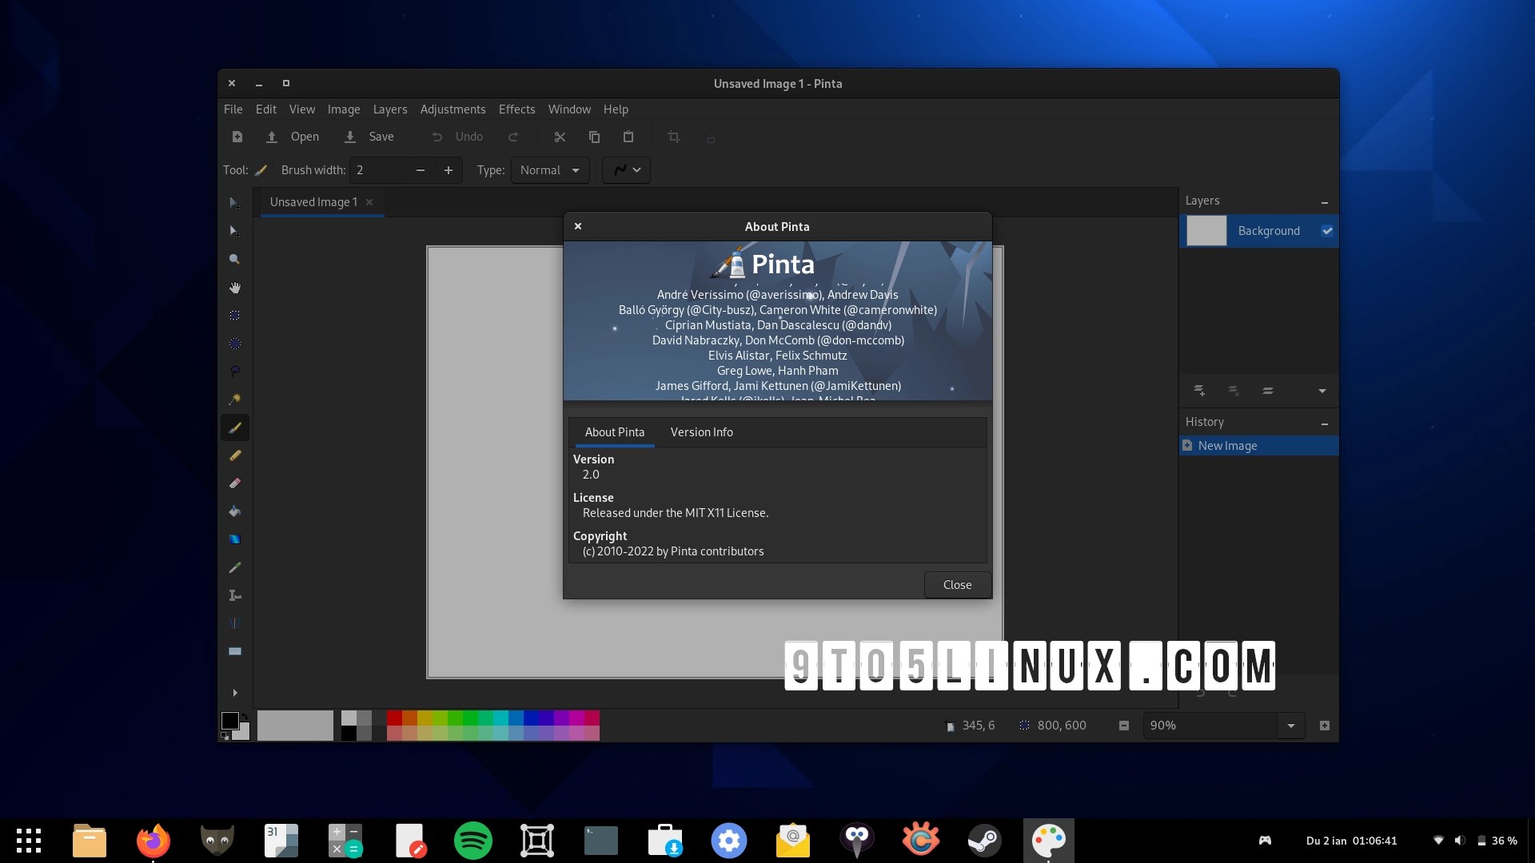Add a new layer in the Layers panel
The height and width of the screenshot is (863, 1535).
[1200, 391]
